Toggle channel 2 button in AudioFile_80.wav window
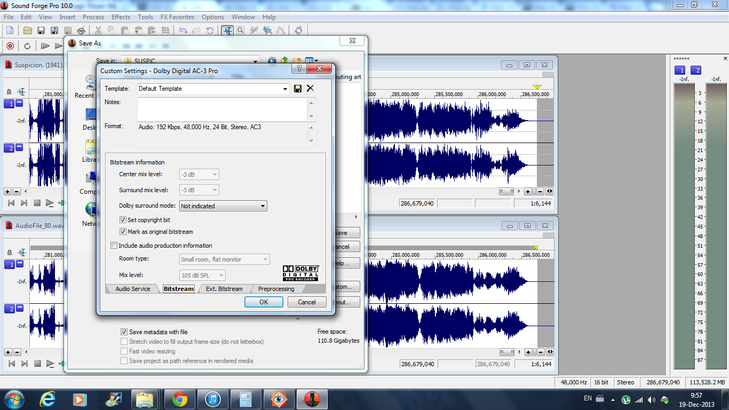This screenshot has width=729, height=410. 9,309
